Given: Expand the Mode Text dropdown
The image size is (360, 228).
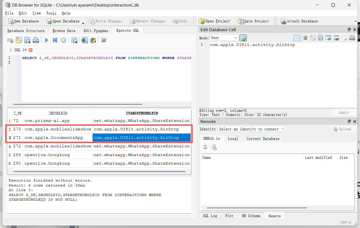Looking at the screenshot, I should point(224,38).
